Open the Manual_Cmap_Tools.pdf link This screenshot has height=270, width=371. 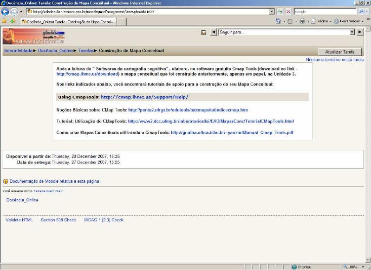[x=232, y=133]
